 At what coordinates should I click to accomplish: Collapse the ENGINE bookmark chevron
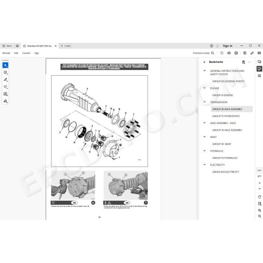(x=204, y=88)
